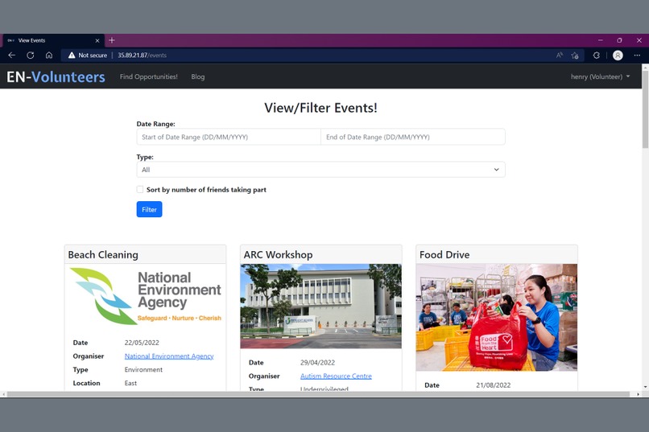This screenshot has height=432, width=649.
Task: Click the address bar URL 35.89.21.87/events
Action: coord(142,55)
